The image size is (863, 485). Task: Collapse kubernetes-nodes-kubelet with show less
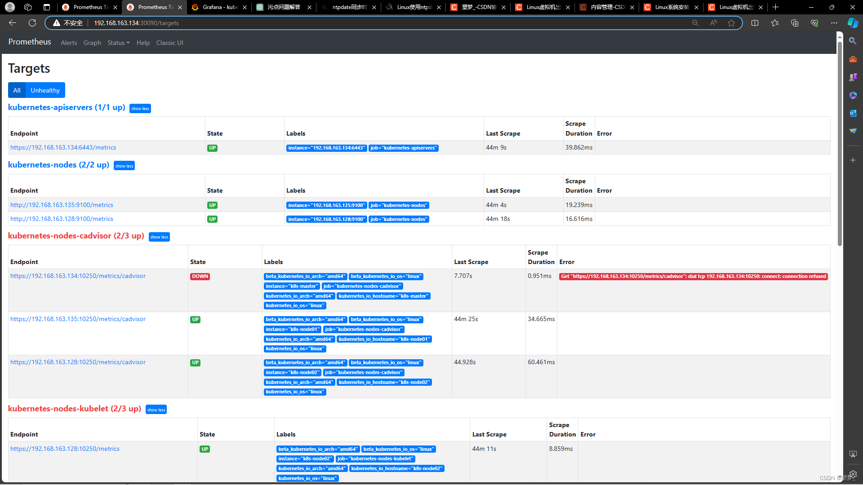tap(156, 410)
